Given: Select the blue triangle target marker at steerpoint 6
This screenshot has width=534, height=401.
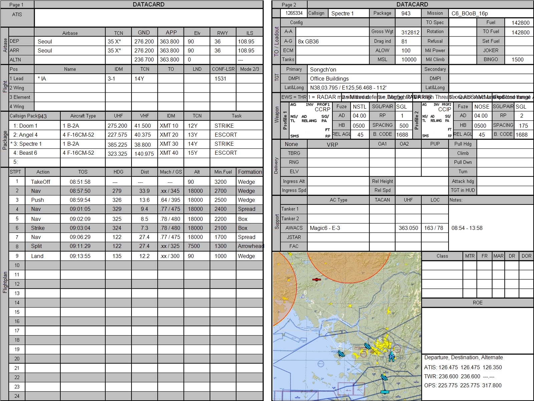Looking at the screenshot, I should coord(303,296).
